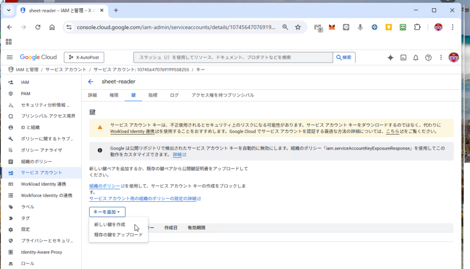Open the Chrome tab search dropdown arrow

tap(8, 10)
